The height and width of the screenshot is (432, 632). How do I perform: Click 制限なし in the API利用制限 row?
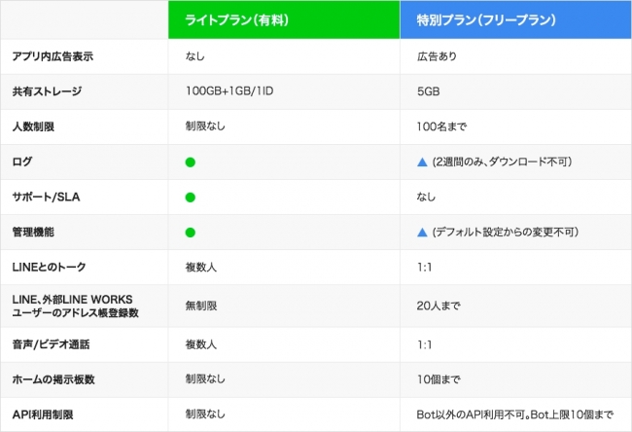[205, 414]
